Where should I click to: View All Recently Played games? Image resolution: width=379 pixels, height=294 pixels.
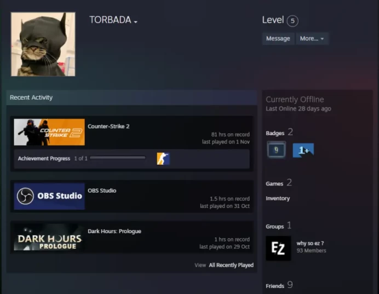(x=231, y=265)
